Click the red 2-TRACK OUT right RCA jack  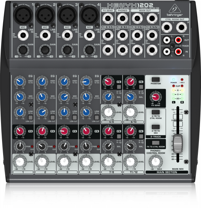(179, 40)
